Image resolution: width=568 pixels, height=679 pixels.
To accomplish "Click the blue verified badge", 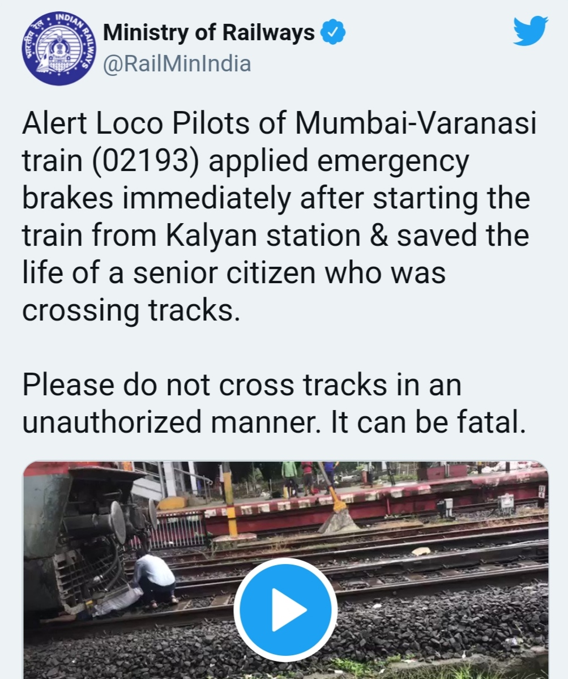I will tap(332, 32).
